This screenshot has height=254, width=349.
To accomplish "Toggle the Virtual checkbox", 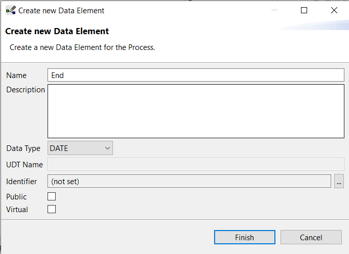I will pyautogui.click(x=52, y=209).
